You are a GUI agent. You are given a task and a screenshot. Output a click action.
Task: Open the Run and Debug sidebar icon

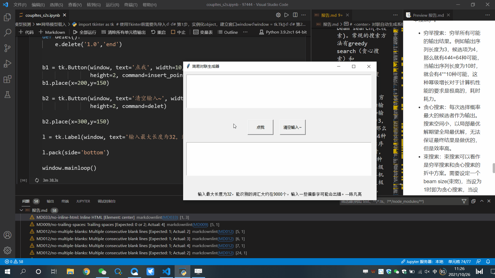(x=7, y=63)
